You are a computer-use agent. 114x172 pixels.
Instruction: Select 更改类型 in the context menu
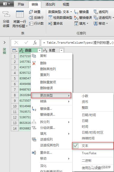[51, 95]
